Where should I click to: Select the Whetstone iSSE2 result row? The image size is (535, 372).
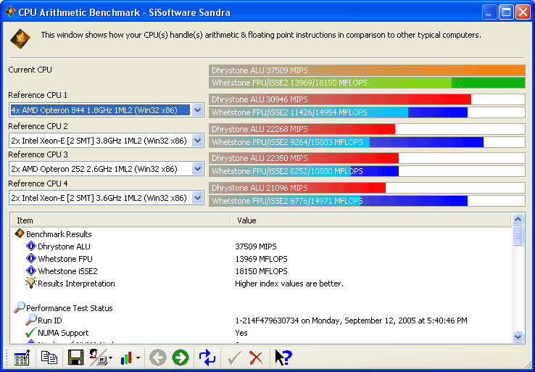67,271
